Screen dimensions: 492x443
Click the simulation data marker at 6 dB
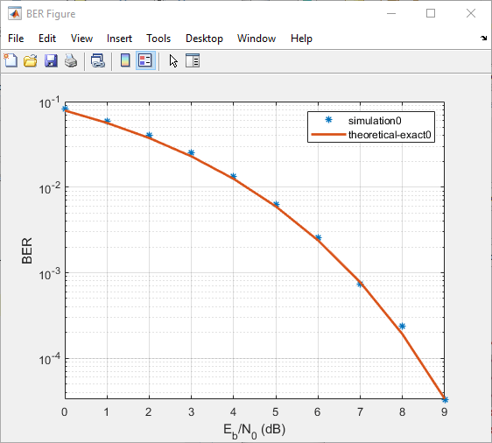pos(318,237)
